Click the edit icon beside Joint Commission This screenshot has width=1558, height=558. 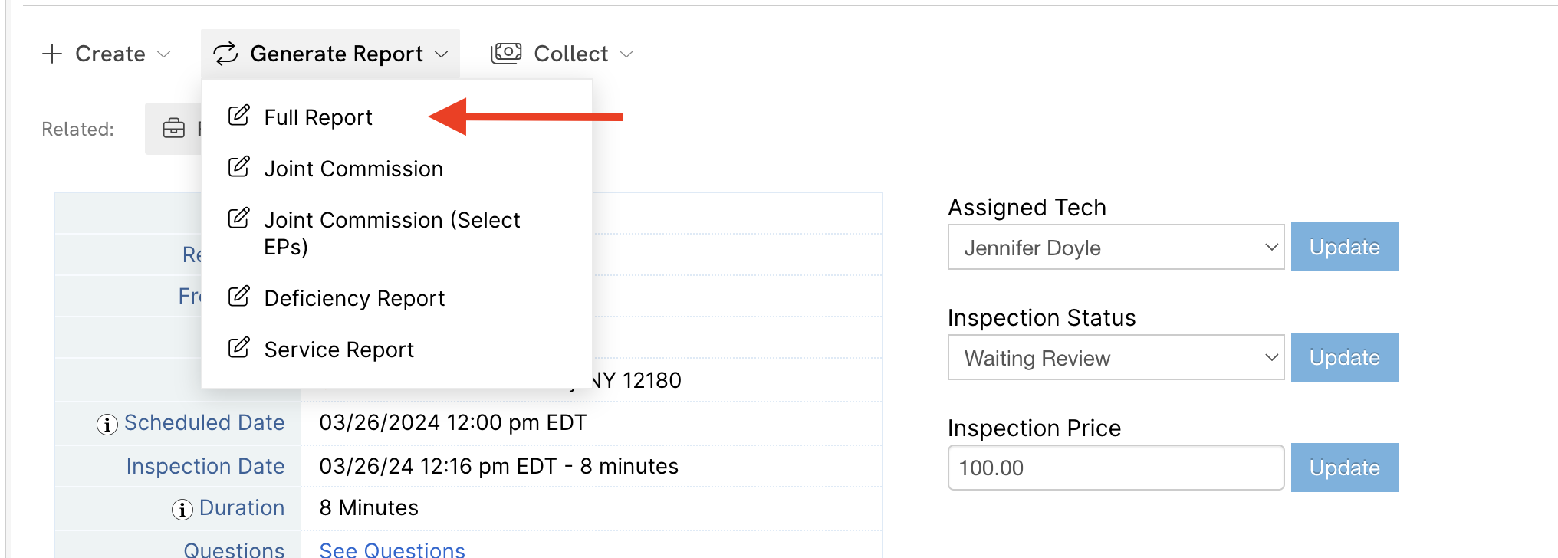point(238,167)
